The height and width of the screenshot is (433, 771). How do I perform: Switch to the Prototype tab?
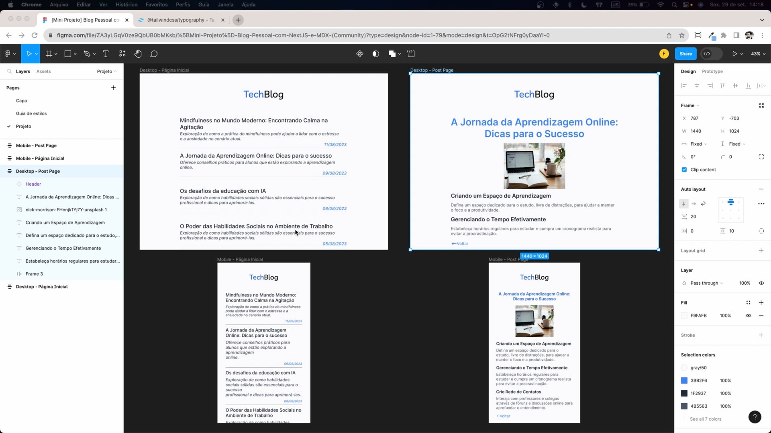coord(712,71)
